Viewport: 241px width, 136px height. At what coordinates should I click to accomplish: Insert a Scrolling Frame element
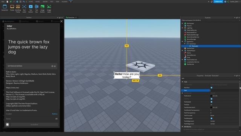[18, 8]
